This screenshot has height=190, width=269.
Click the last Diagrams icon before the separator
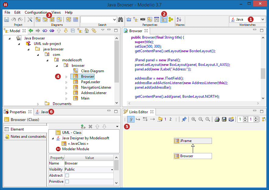59,19
